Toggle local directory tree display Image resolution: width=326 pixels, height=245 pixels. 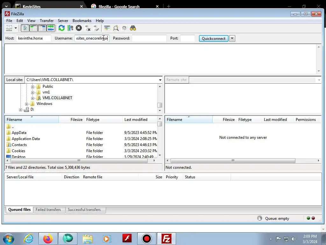tap(33, 28)
